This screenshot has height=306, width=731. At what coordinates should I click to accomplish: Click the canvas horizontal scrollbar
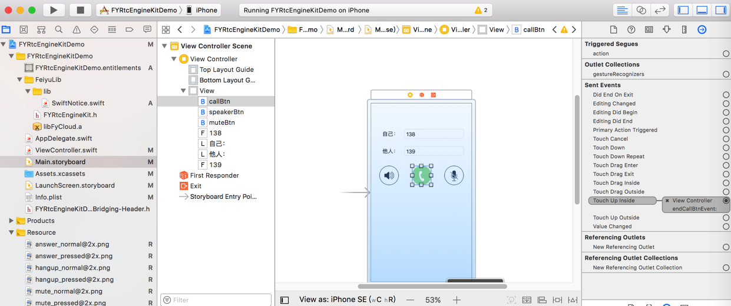click(432, 287)
